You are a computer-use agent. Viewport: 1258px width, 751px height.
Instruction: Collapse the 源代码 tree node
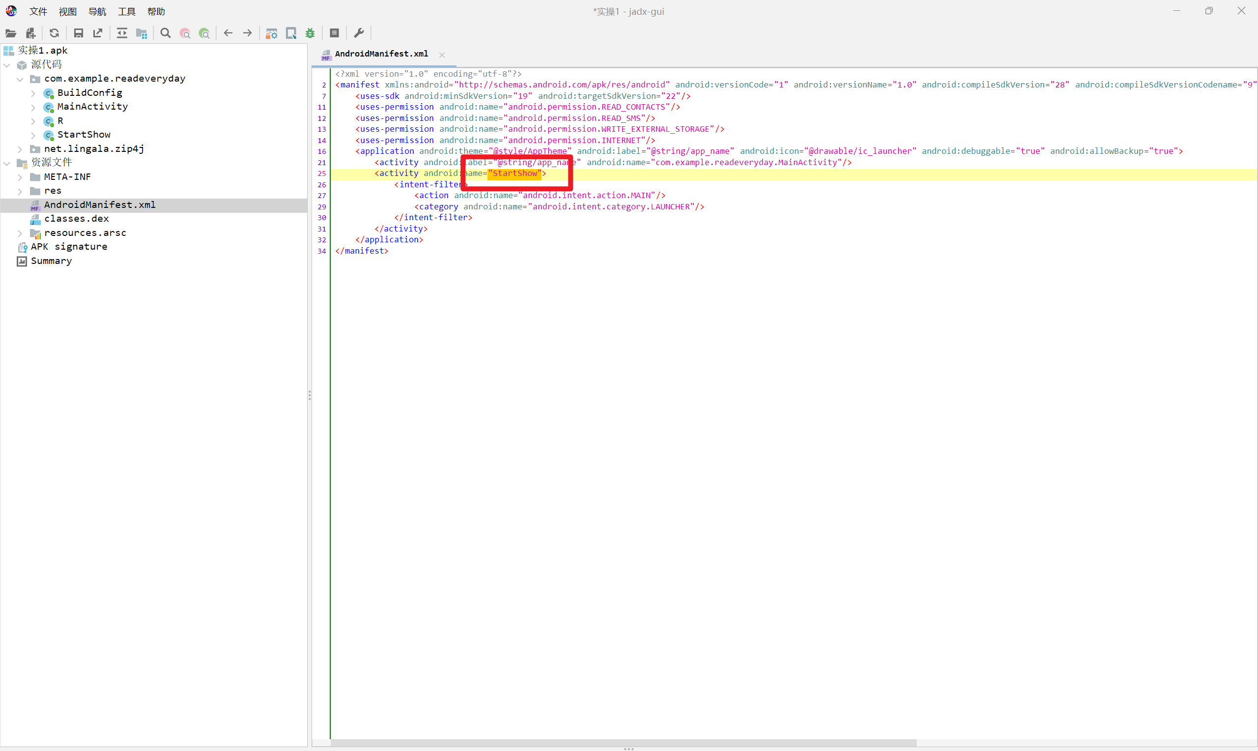(x=7, y=65)
